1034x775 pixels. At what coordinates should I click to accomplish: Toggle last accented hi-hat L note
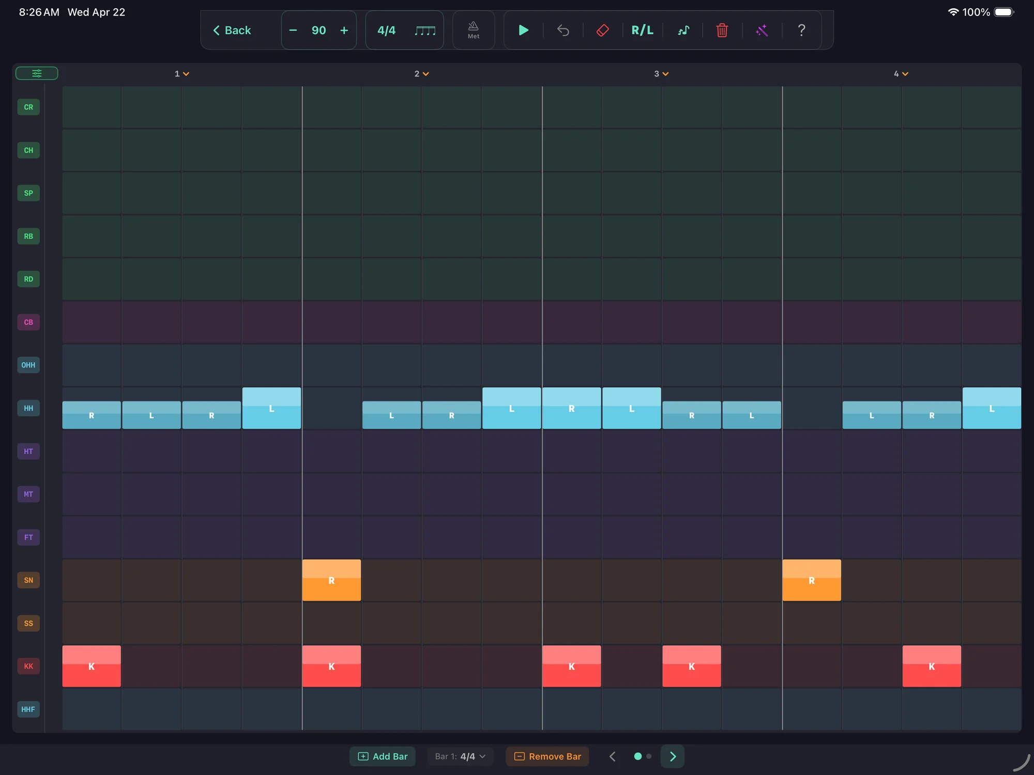992,408
